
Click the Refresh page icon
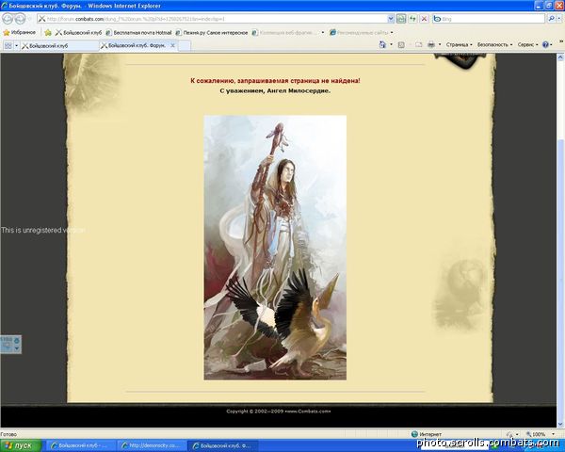coord(412,19)
